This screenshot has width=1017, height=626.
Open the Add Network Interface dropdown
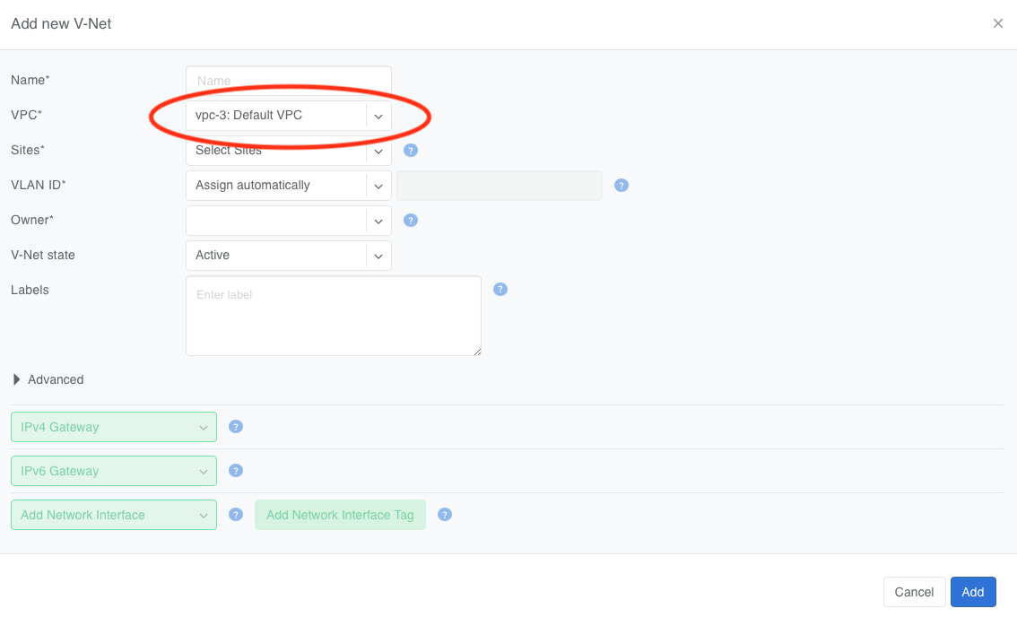coord(114,515)
